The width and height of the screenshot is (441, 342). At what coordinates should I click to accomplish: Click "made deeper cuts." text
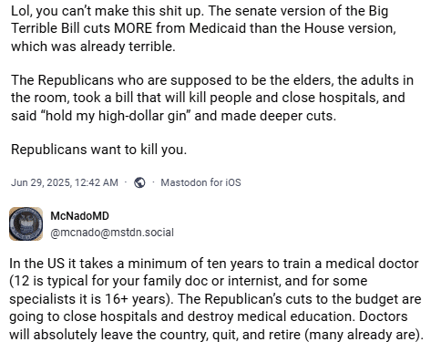(278, 116)
